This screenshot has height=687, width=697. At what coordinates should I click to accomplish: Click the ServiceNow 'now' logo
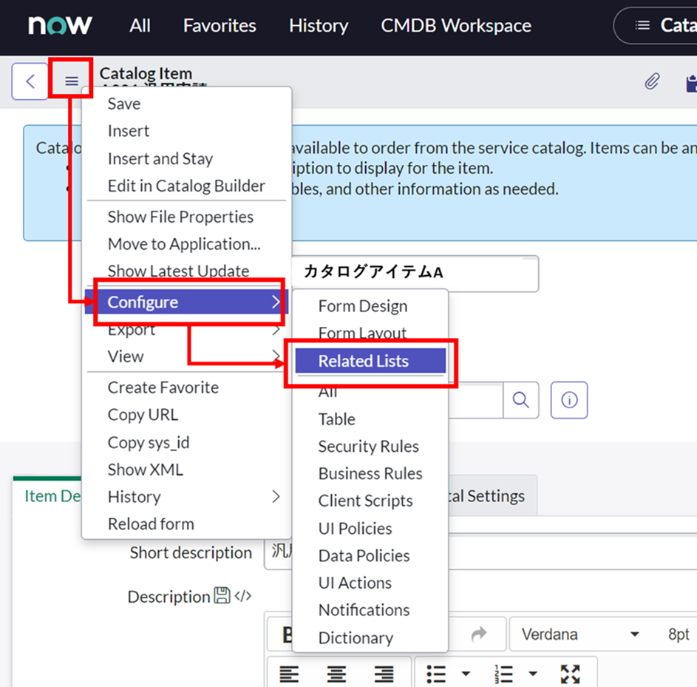click(60, 25)
